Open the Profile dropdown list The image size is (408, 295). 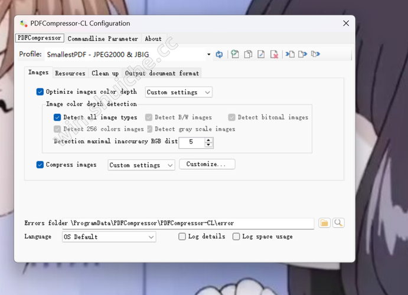208,55
